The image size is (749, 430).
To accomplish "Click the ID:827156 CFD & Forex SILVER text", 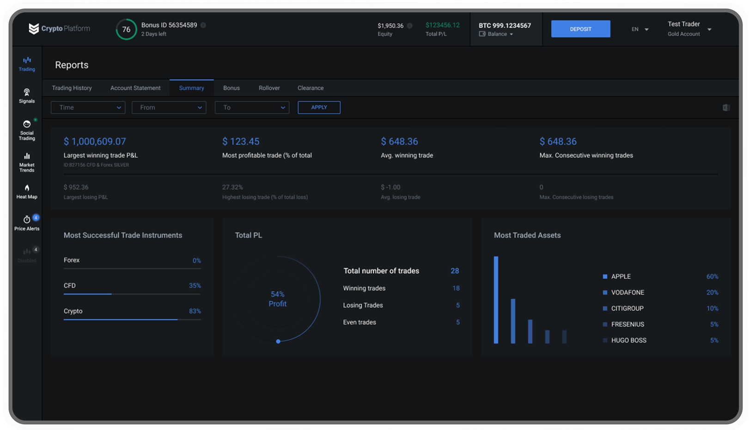I will pyautogui.click(x=96, y=165).
